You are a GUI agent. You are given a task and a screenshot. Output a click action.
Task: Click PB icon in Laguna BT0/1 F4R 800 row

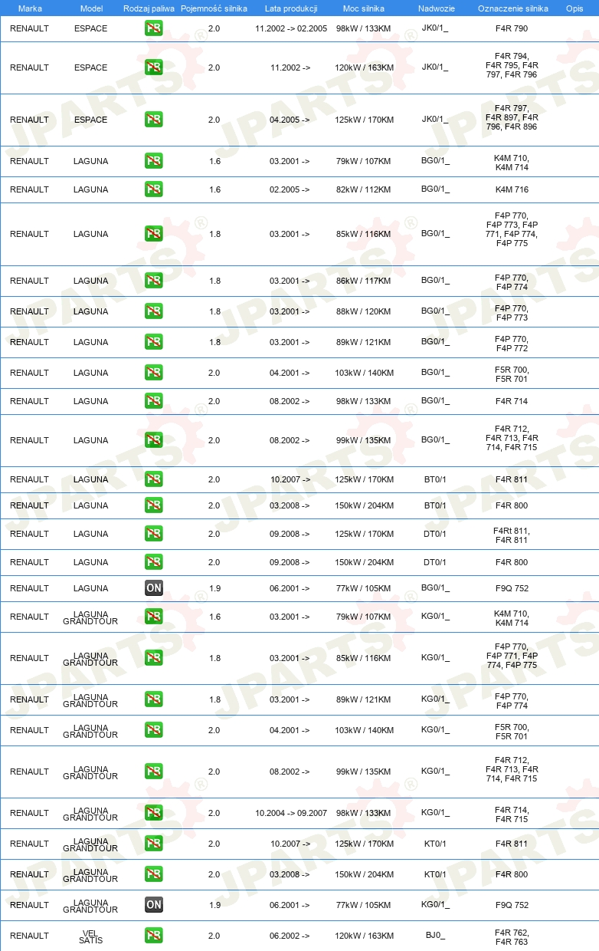pos(154,505)
